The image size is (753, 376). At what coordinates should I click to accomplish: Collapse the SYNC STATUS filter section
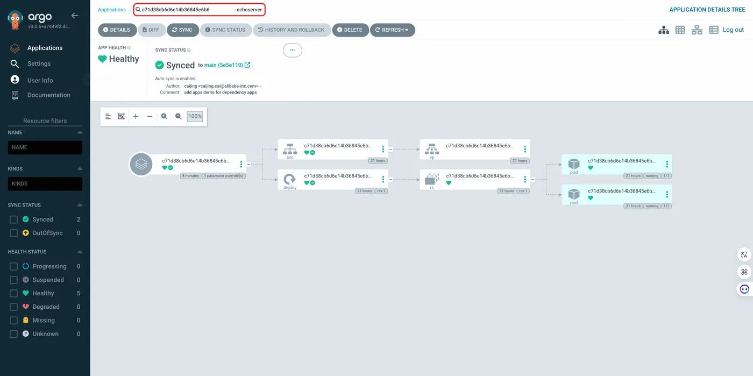(80, 205)
